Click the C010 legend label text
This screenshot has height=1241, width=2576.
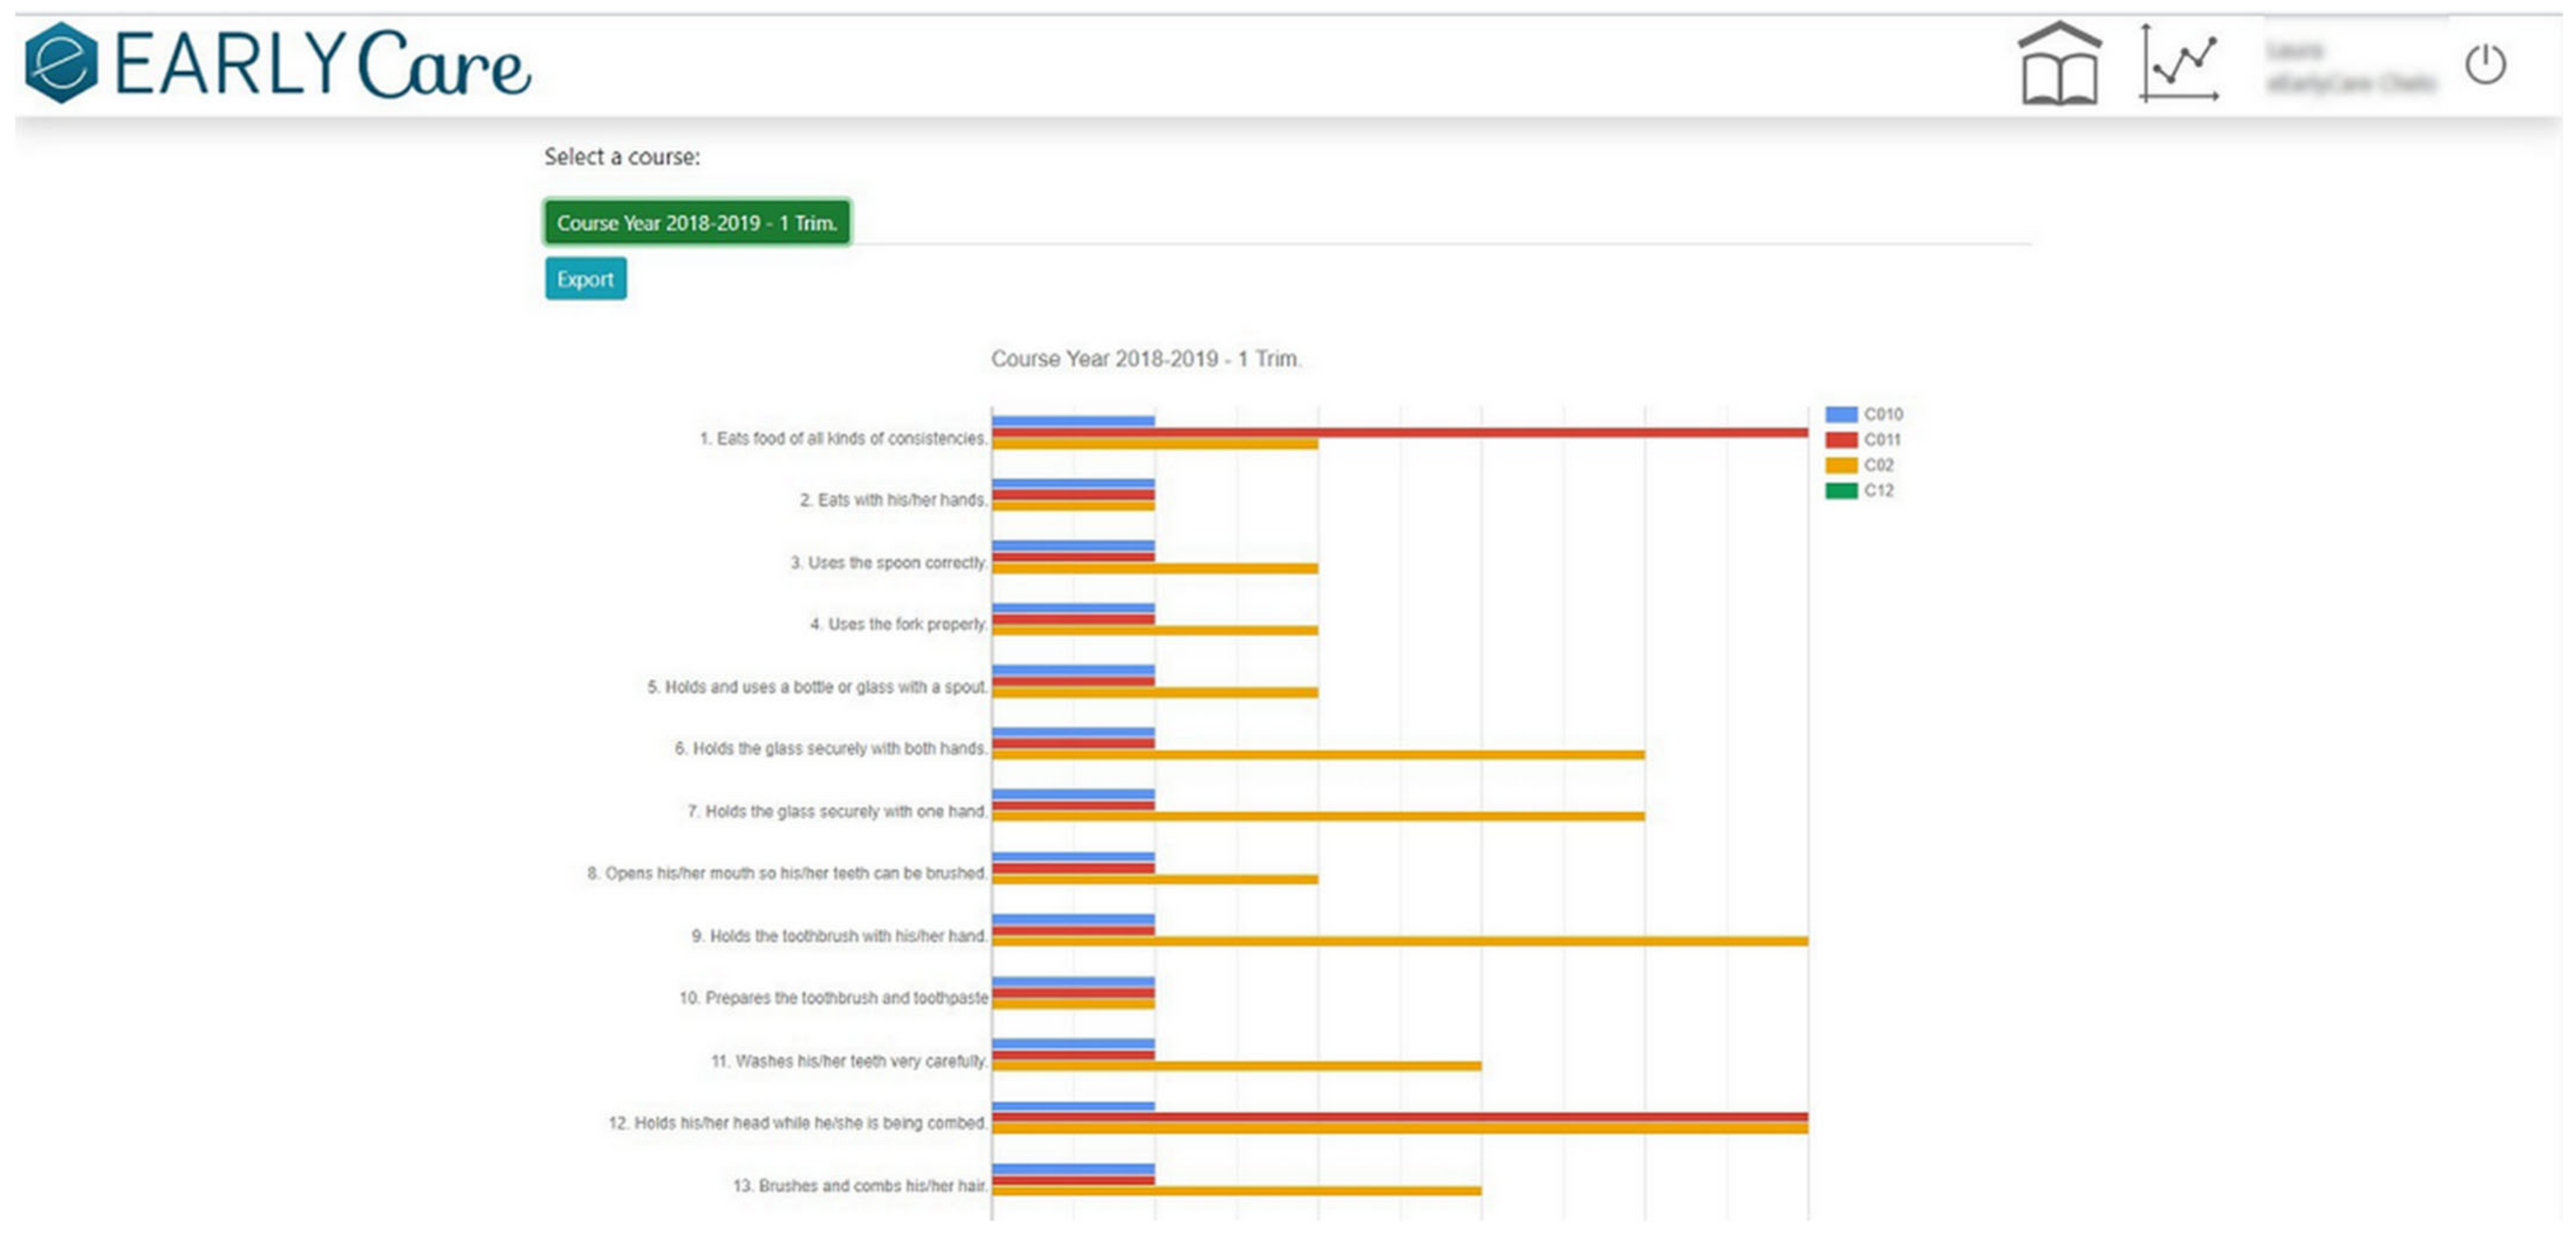1883,414
